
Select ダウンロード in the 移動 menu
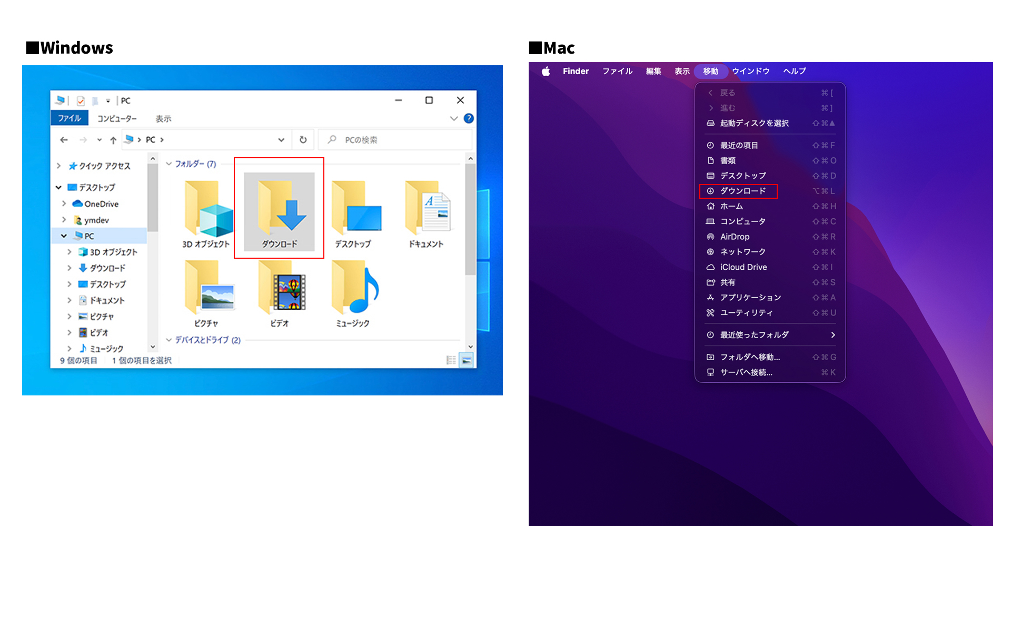[742, 191]
